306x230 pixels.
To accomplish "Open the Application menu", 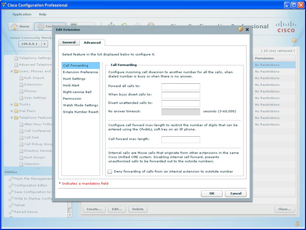I will [x=22, y=14].
